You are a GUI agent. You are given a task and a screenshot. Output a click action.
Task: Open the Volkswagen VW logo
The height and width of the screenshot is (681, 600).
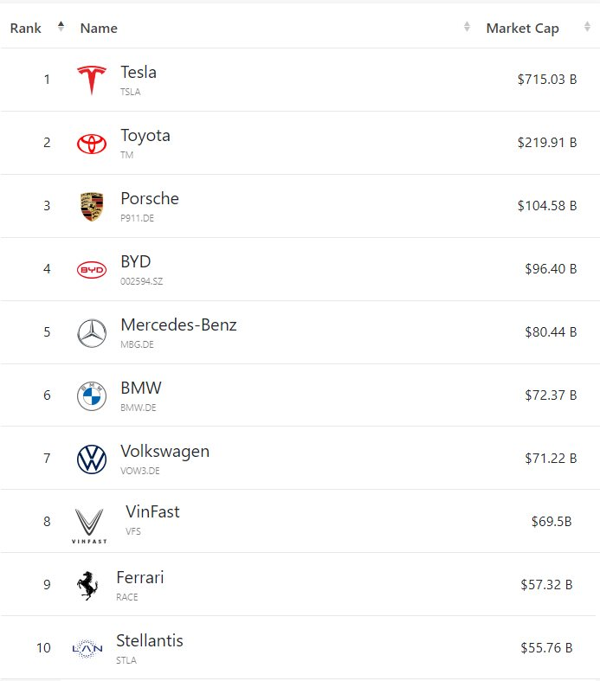pos(92,459)
